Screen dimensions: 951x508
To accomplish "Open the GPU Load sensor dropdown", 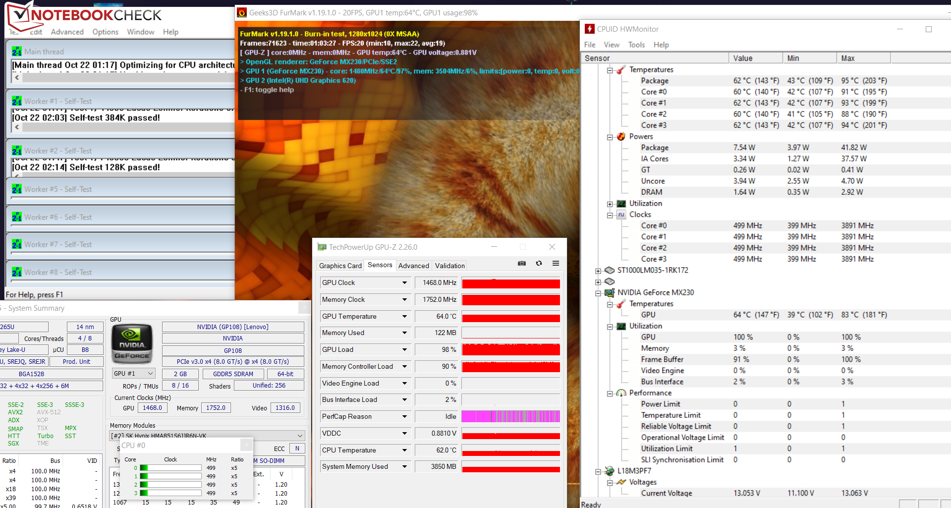I will (x=404, y=350).
